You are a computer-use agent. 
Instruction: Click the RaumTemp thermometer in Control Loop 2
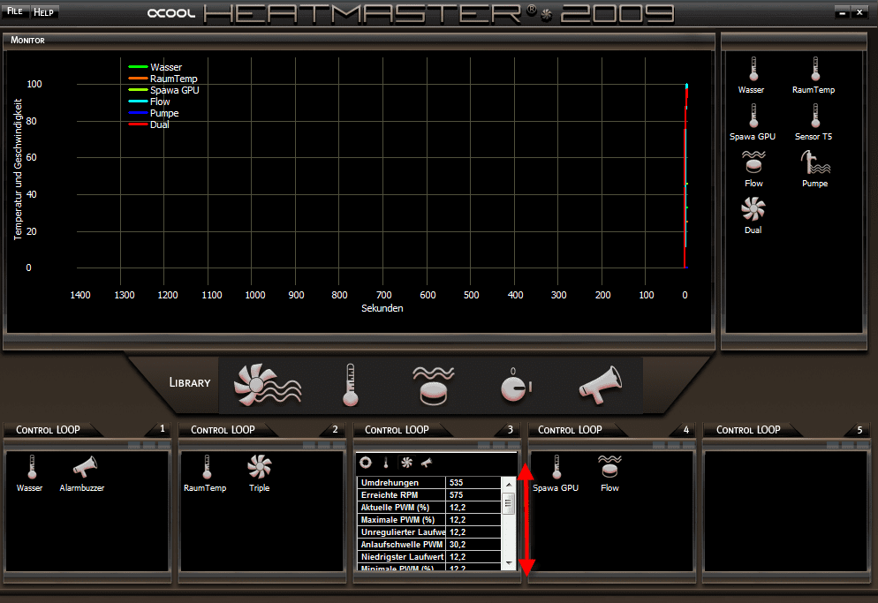207,466
